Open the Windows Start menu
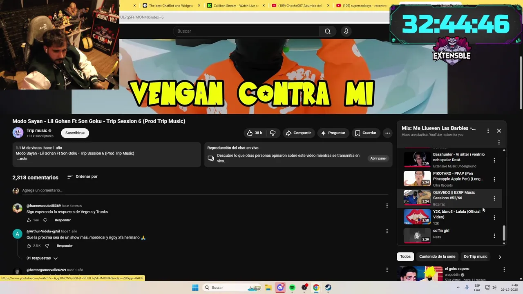Screen dimensions: 523x294 tap(195, 287)
